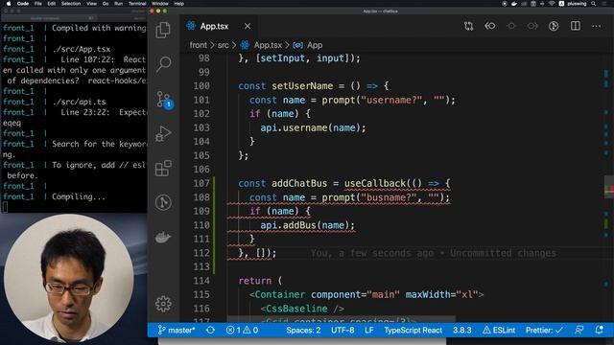Open the Docker view icon
The width and height of the screenshot is (614, 345).
click(163, 237)
